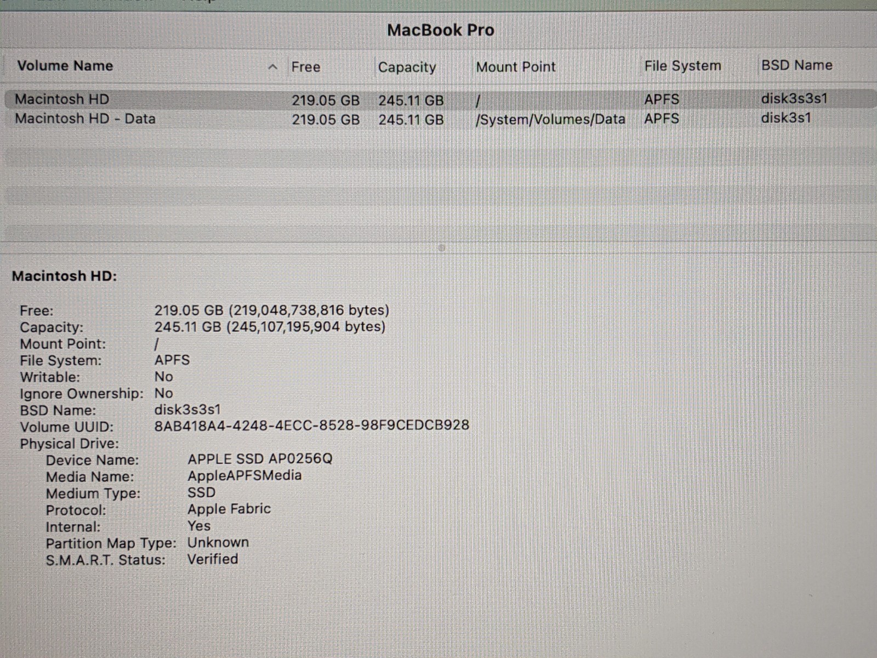Click the Mount Point column header
This screenshot has height=658, width=877.
pyautogui.click(x=516, y=67)
